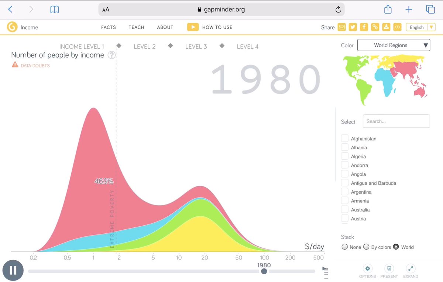
Task: Check the Afghanistan checkbox
Action: [344, 138]
